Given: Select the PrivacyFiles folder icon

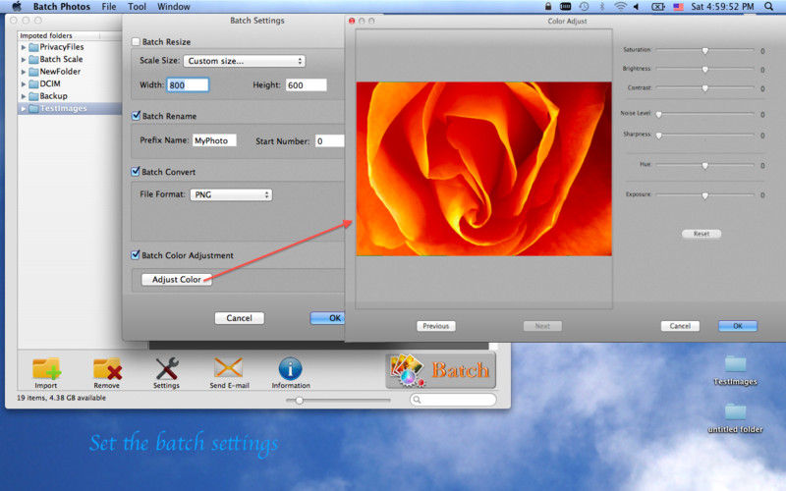Looking at the screenshot, I should click(33, 47).
